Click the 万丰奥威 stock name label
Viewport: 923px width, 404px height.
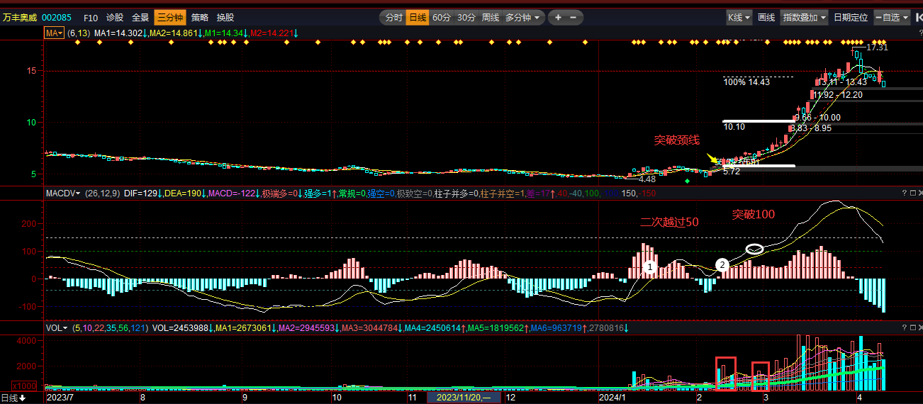click(x=20, y=18)
